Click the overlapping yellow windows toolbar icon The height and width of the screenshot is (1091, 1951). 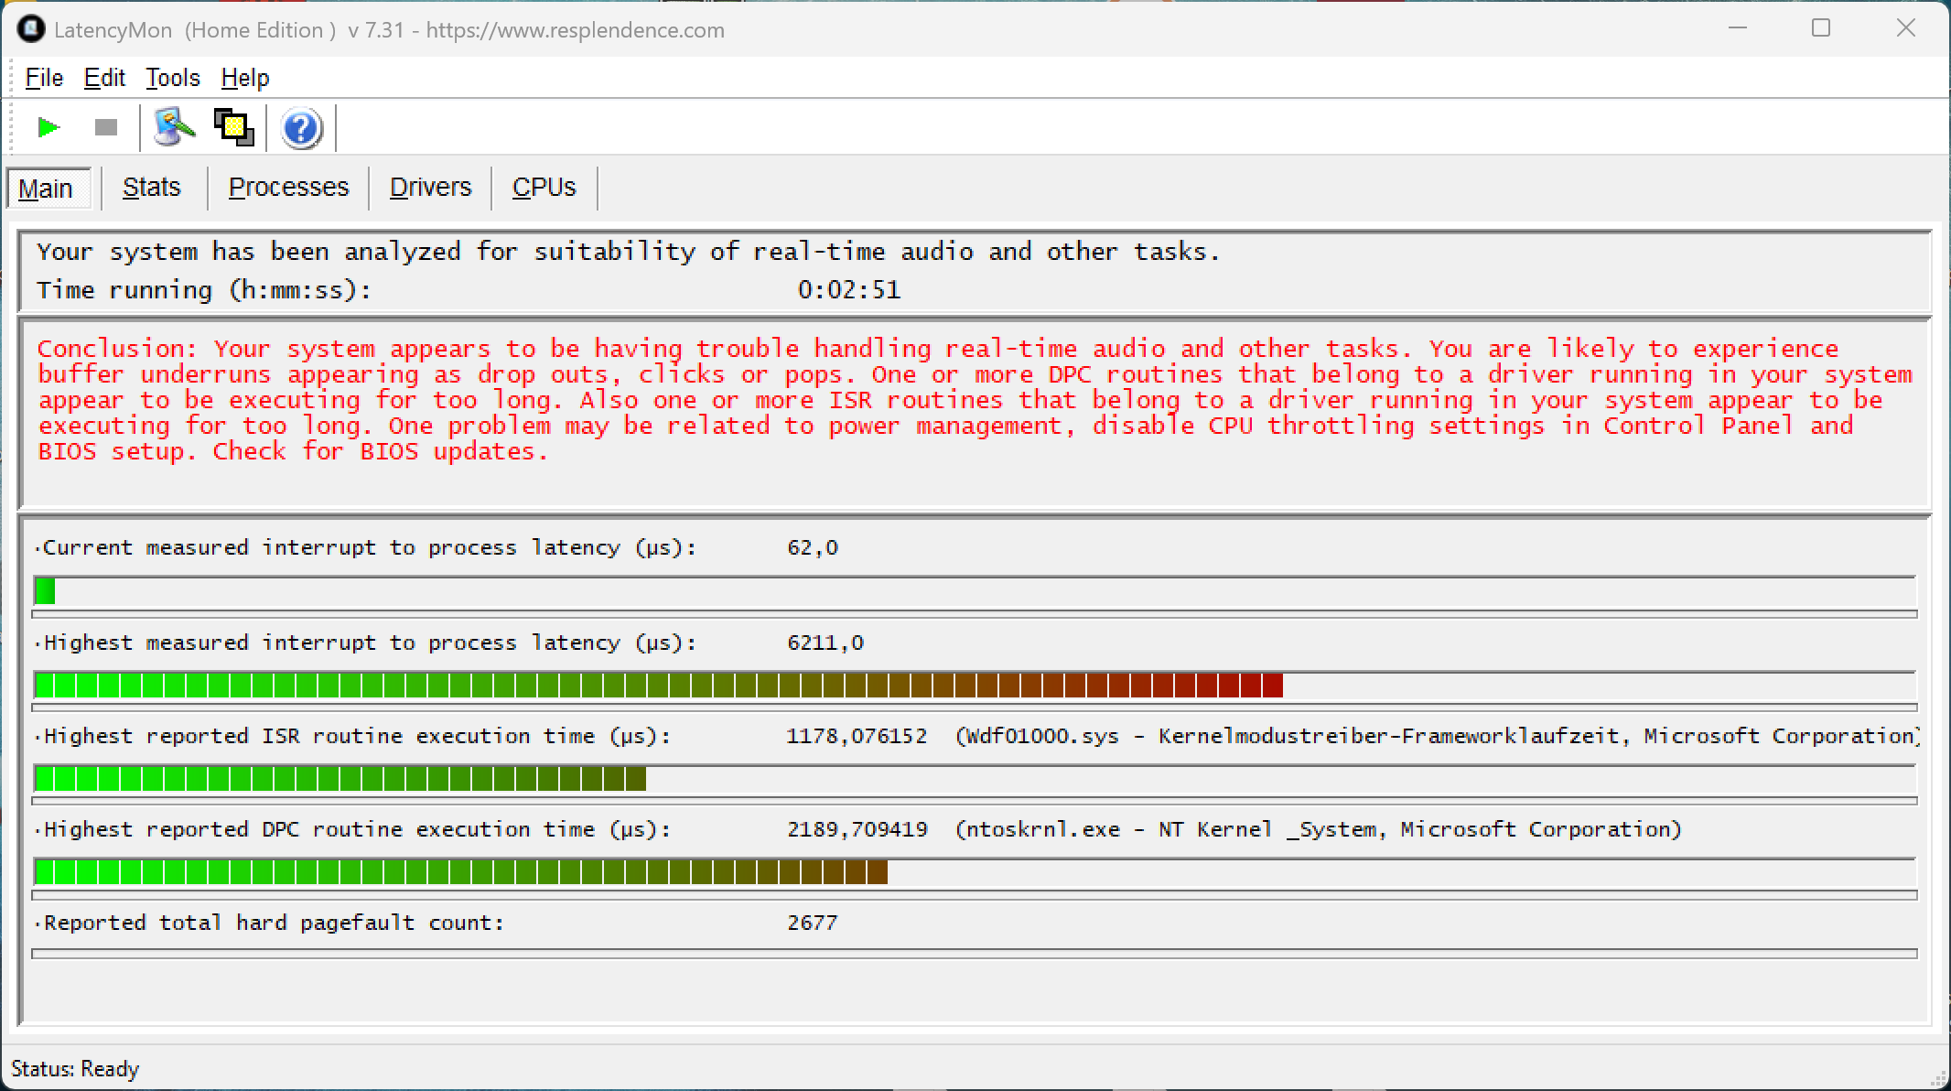point(233,127)
